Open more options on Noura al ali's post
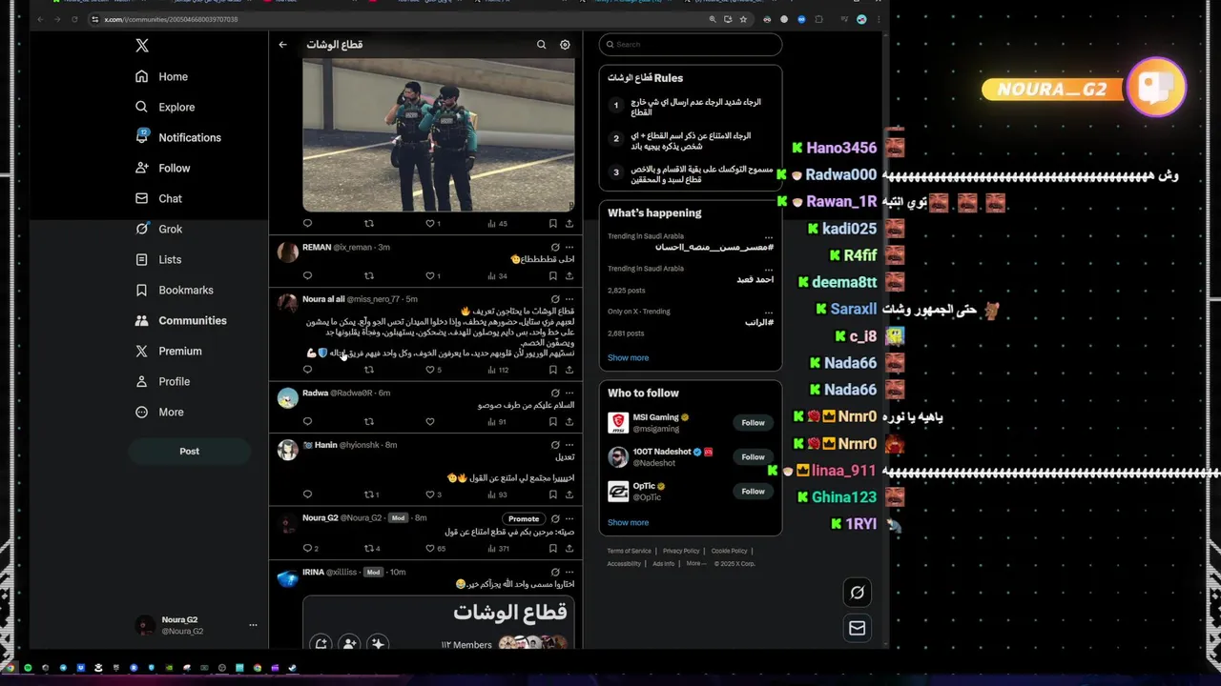The width and height of the screenshot is (1221, 686). pos(569,299)
